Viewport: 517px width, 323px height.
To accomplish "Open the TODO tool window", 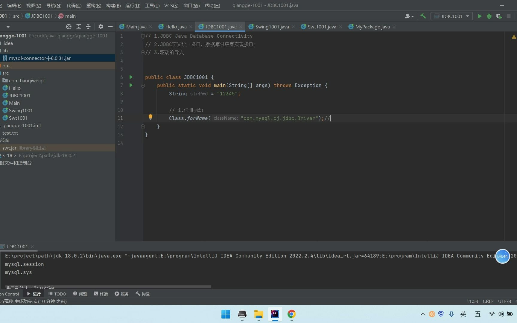I will (x=57, y=294).
